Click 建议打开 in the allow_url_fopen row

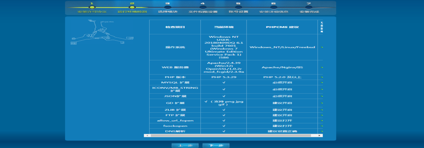point(282,121)
